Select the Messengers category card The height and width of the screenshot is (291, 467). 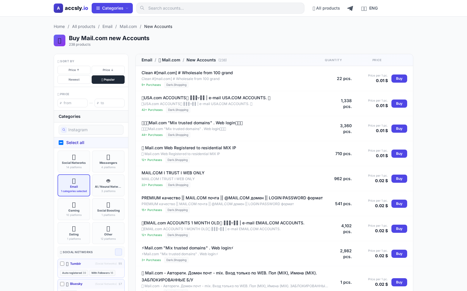(108, 162)
